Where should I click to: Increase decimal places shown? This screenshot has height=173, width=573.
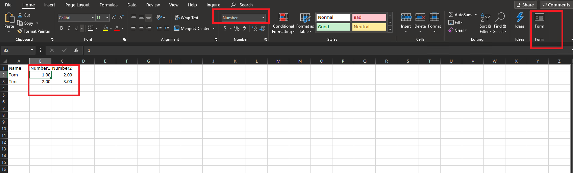(x=255, y=28)
